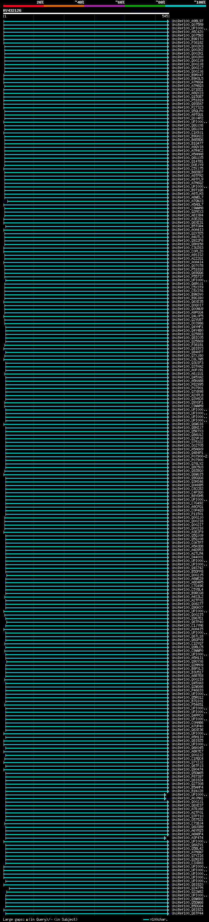Click the =100char. scale legend
Viewport: 209px width, 922px height.
[155, 919]
